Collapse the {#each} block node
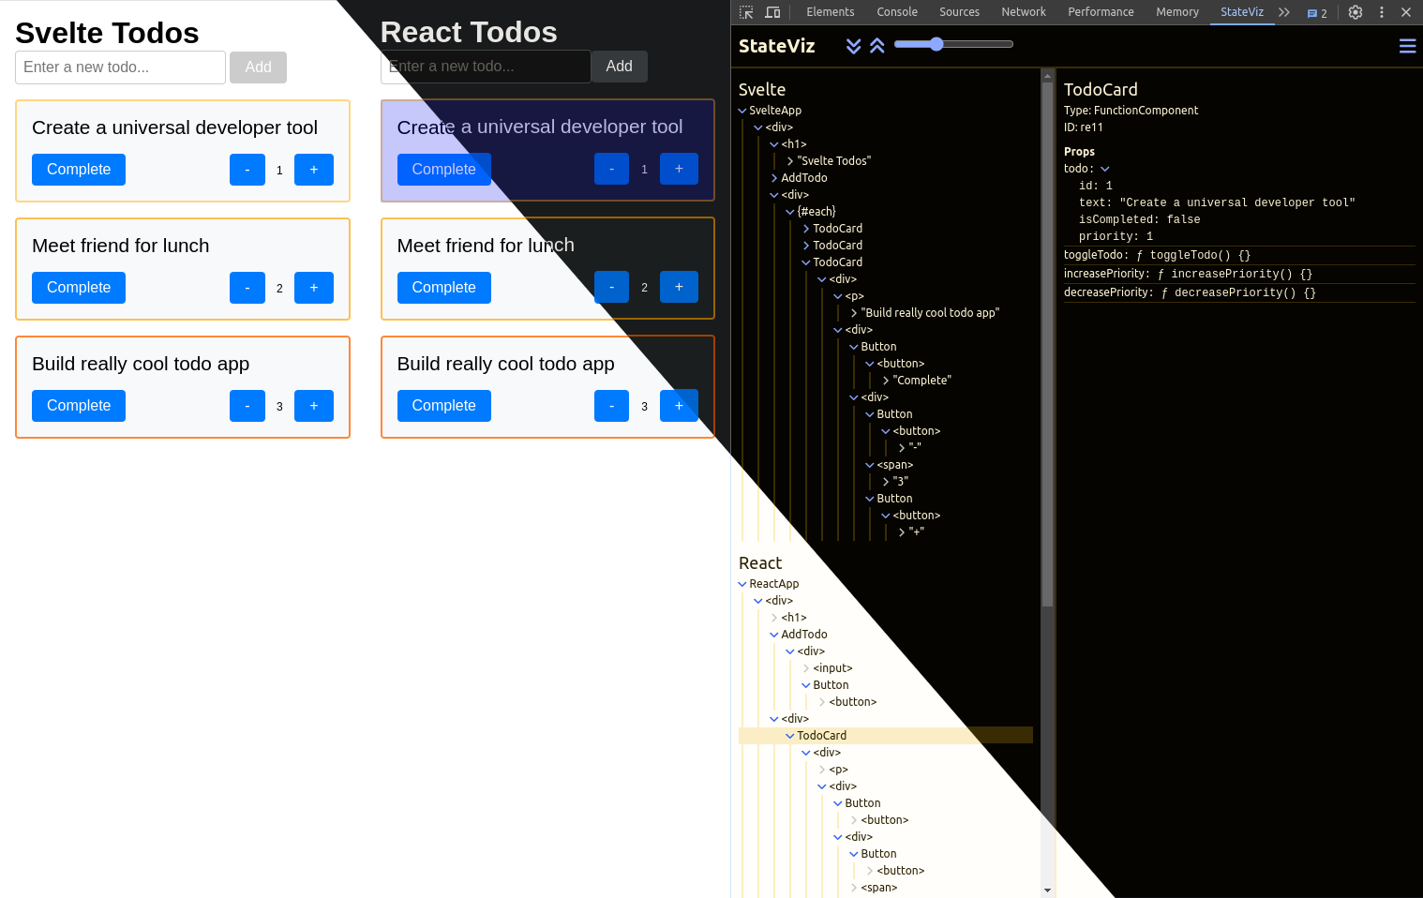 pos(790,212)
